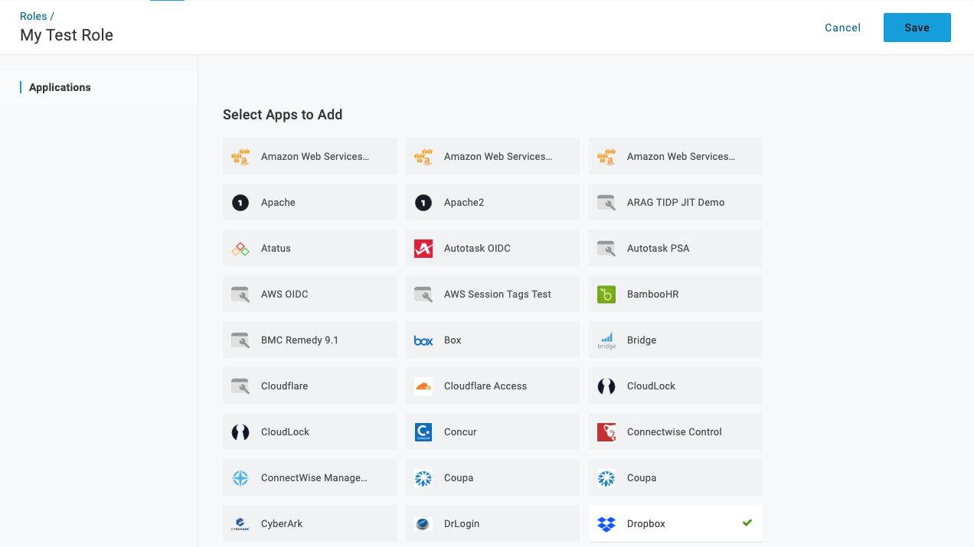Select the Coupa icon above Dropbox

(x=606, y=478)
